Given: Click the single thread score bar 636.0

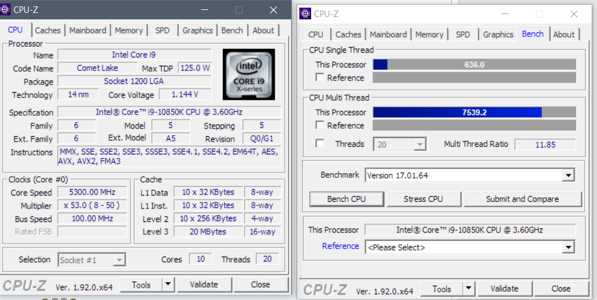Looking at the screenshot, I should click(475, 65).
